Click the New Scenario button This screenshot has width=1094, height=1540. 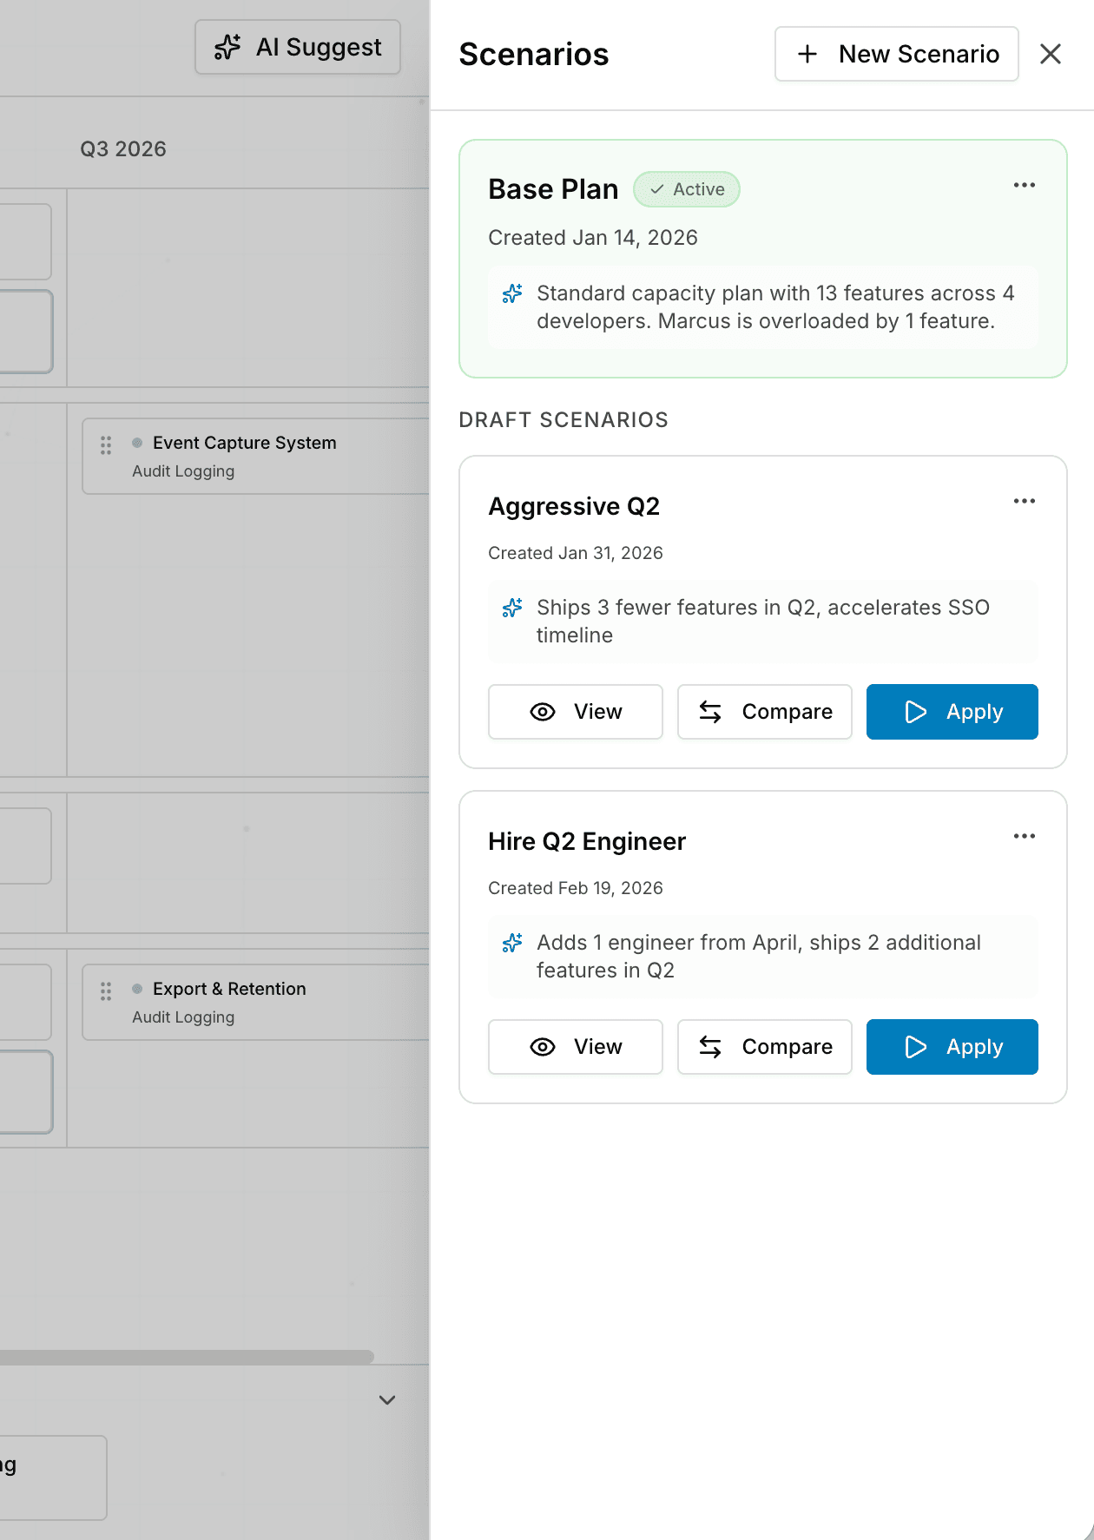896,54
